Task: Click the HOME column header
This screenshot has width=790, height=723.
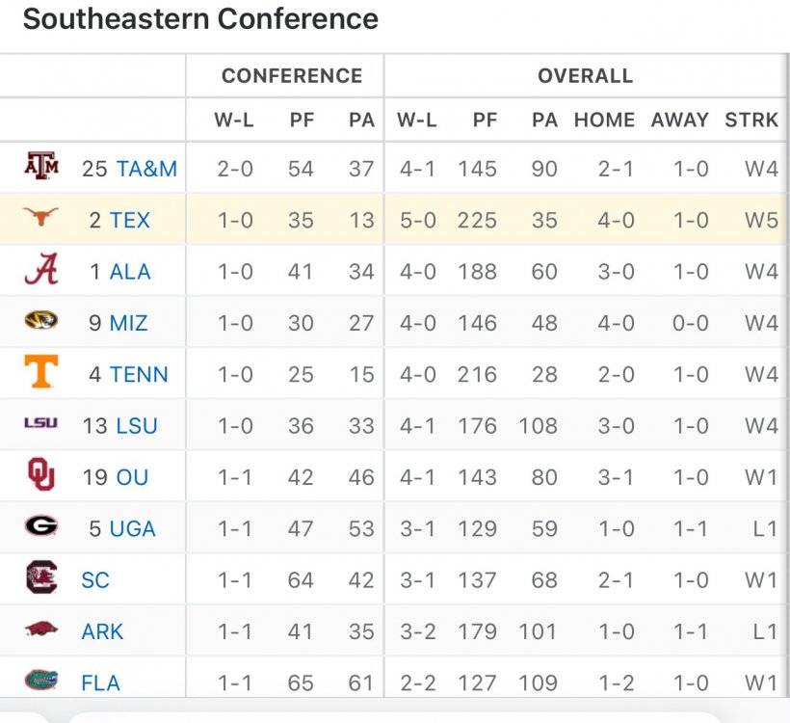Action: pos(604,120)
